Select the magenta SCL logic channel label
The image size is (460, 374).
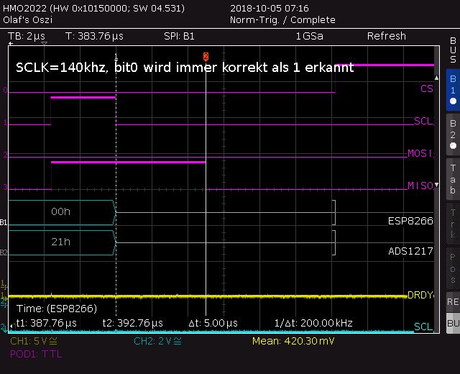[x=423, y=121]
